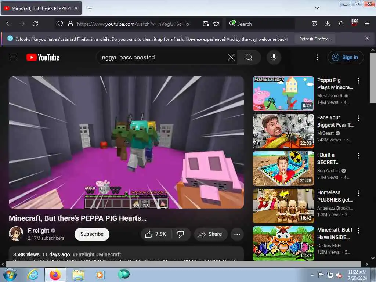Screen dimensions: 376x282
Task: Open the tracking protection shield icon
Action: pyautogui.click(x=60, y=24)
